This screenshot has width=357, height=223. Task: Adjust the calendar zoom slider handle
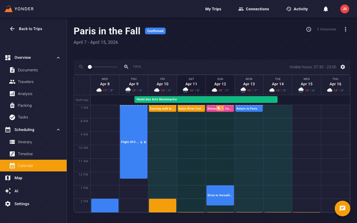coord(90,67)
